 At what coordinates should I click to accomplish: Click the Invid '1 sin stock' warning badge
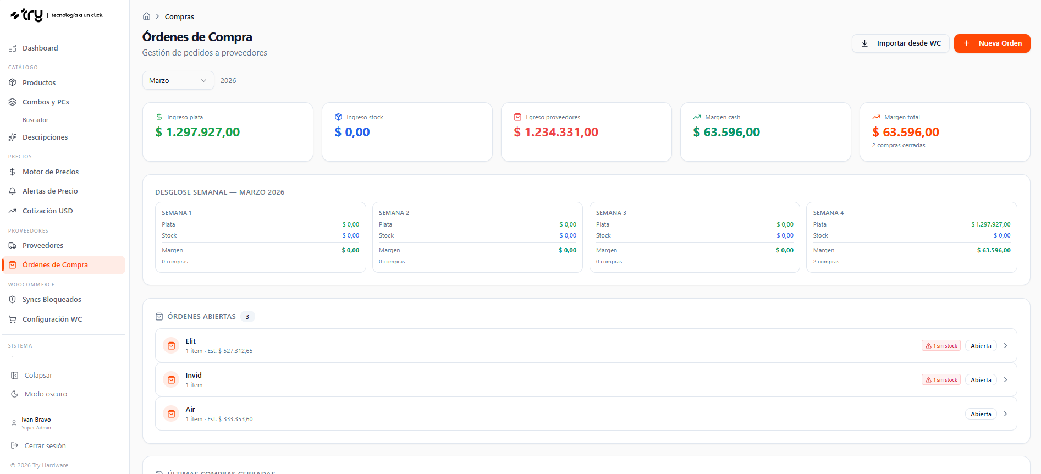(x=941, y=380)
